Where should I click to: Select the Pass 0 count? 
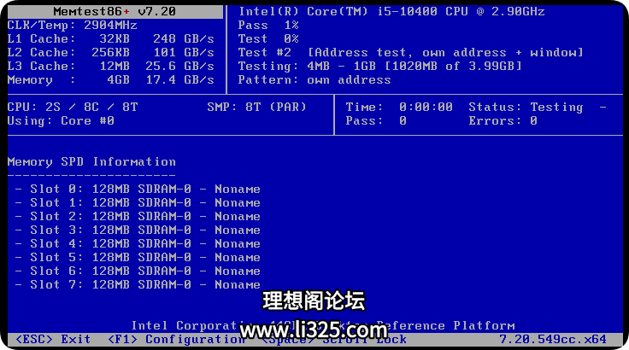(376, 120)
